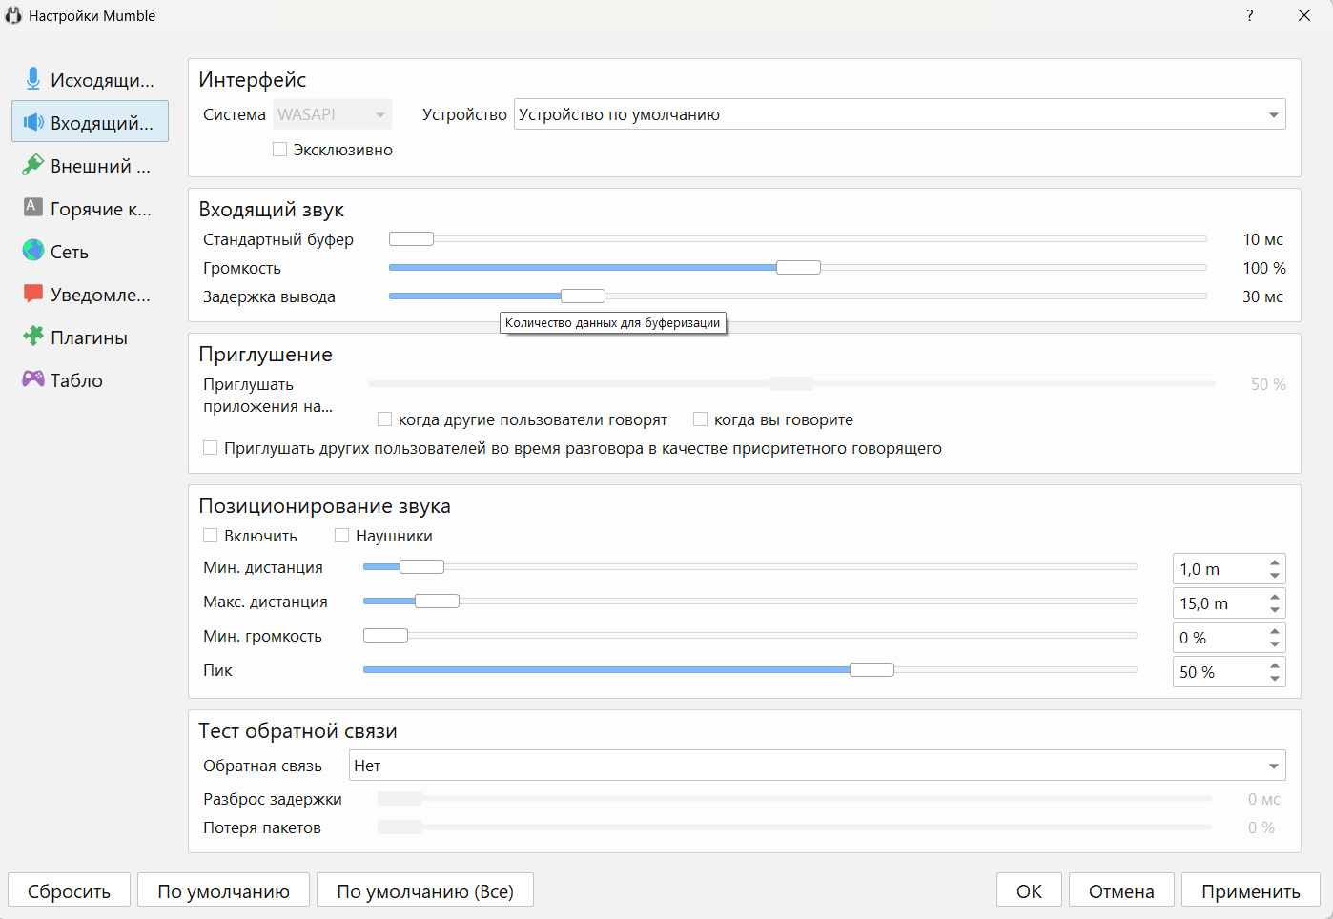This screenshot has height=919, width=1333.
Task: Expand the Обратная связь dropdown
Action: [817, 766]
